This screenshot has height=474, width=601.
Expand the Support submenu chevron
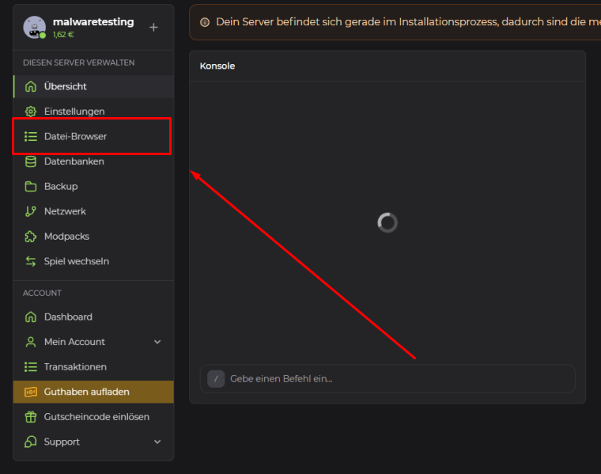pyautogui.click(x=157, y=442)
